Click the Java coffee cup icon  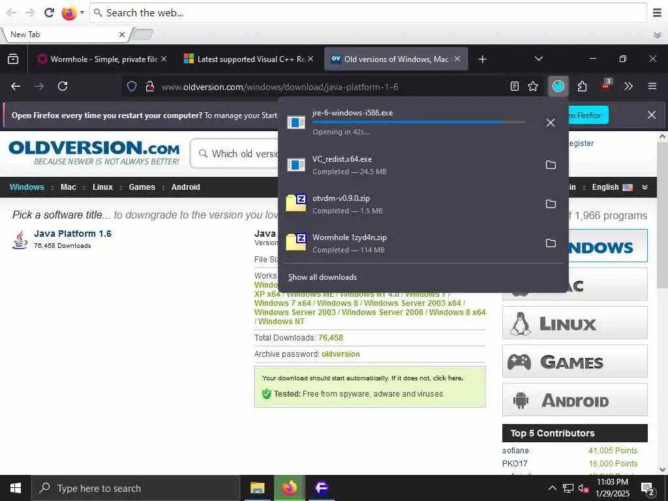[20, 239]
